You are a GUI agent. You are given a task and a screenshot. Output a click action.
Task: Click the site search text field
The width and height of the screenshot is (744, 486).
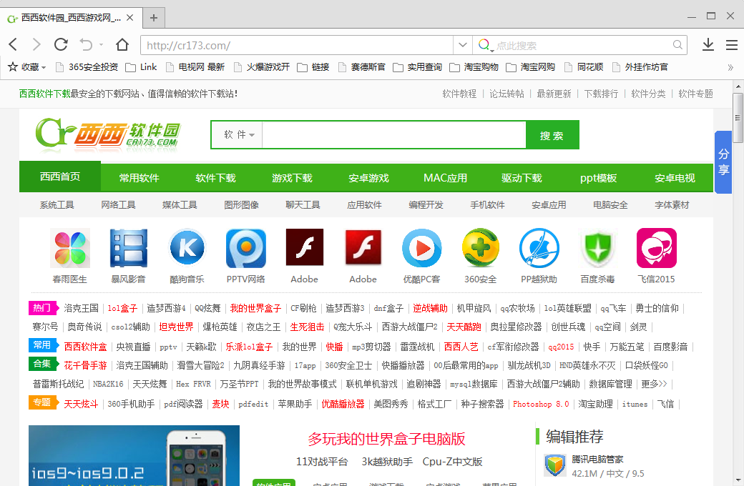[394, 135]
